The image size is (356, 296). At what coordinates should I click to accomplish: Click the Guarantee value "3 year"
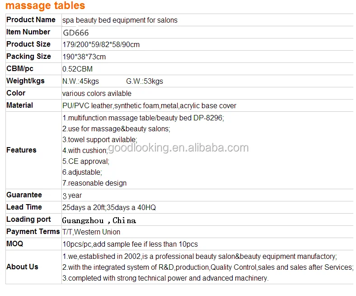point(72,196)
